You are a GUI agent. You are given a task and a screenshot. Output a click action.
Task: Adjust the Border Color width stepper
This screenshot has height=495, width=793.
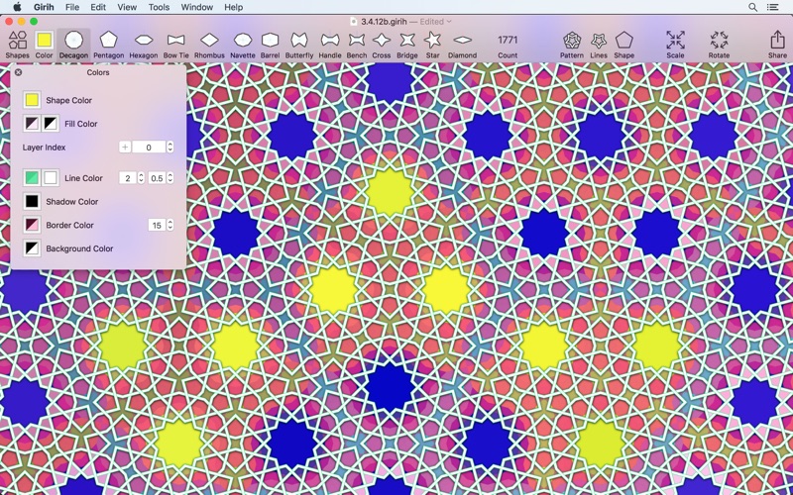pyautogui.click(x=170, y=226)
